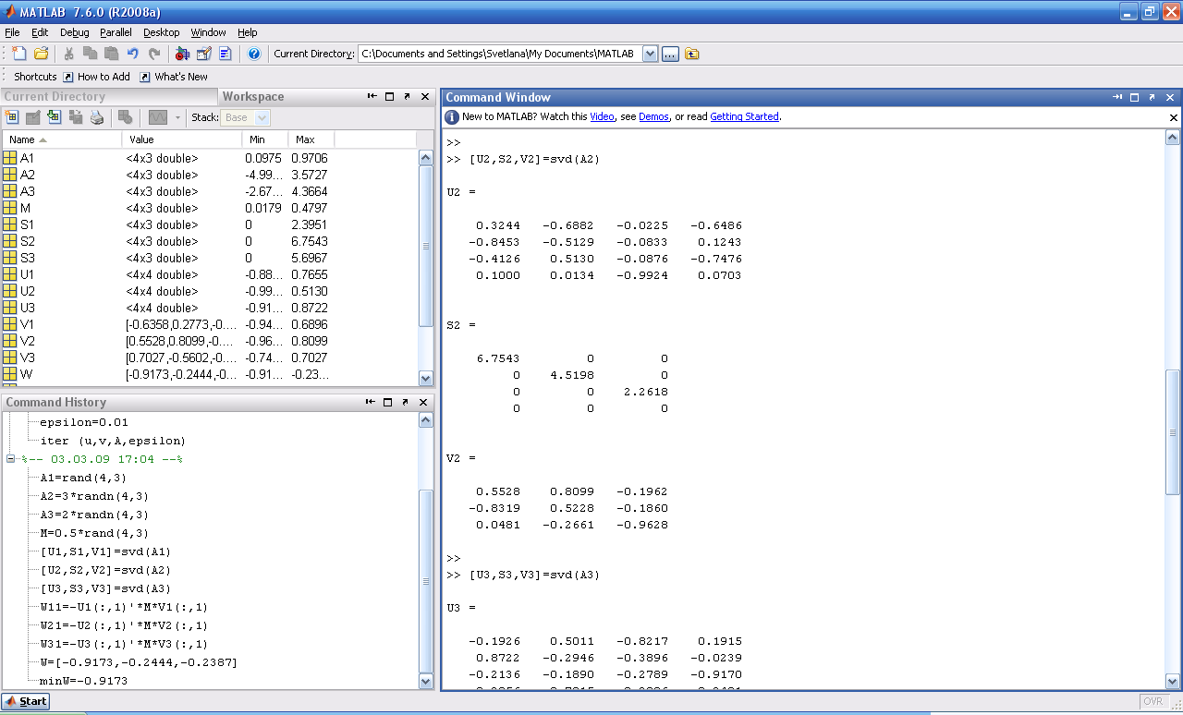Open the Stack Base dropdown
Screen dimensions: 1183x715
coord(262,117)
